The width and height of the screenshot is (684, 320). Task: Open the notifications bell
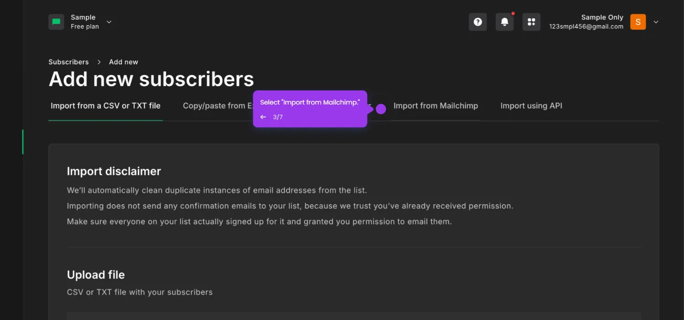504,22
